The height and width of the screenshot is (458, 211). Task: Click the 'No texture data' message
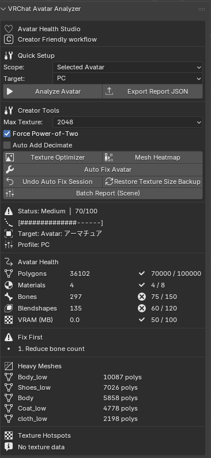click(42, 447)
